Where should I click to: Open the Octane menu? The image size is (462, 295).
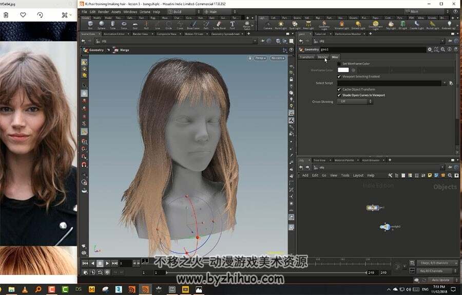(x=145, y=12)
